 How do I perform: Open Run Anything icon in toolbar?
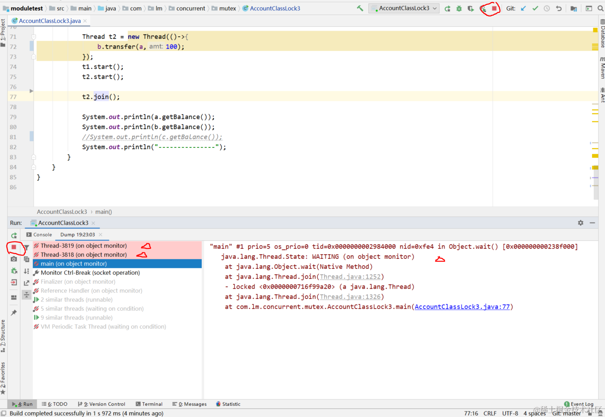(589, 8)
